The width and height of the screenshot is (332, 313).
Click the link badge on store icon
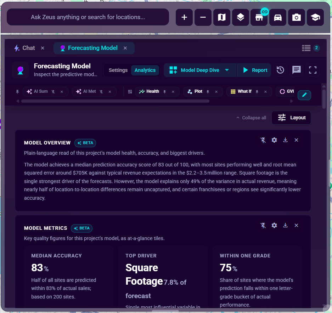click(265, 12)
